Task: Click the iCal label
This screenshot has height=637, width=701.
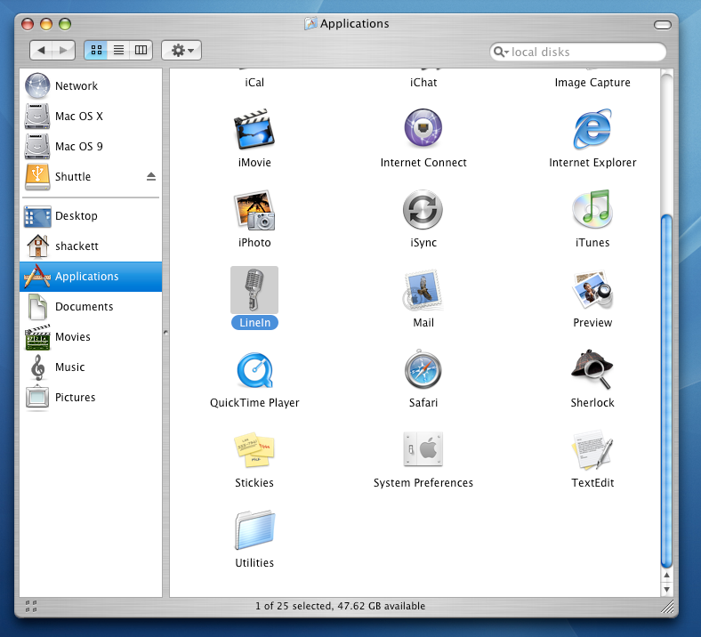Action: pos(254,83)
